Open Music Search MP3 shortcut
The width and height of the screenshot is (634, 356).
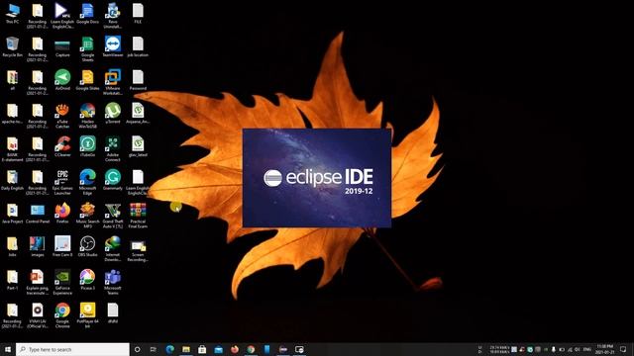click(87, 216)
